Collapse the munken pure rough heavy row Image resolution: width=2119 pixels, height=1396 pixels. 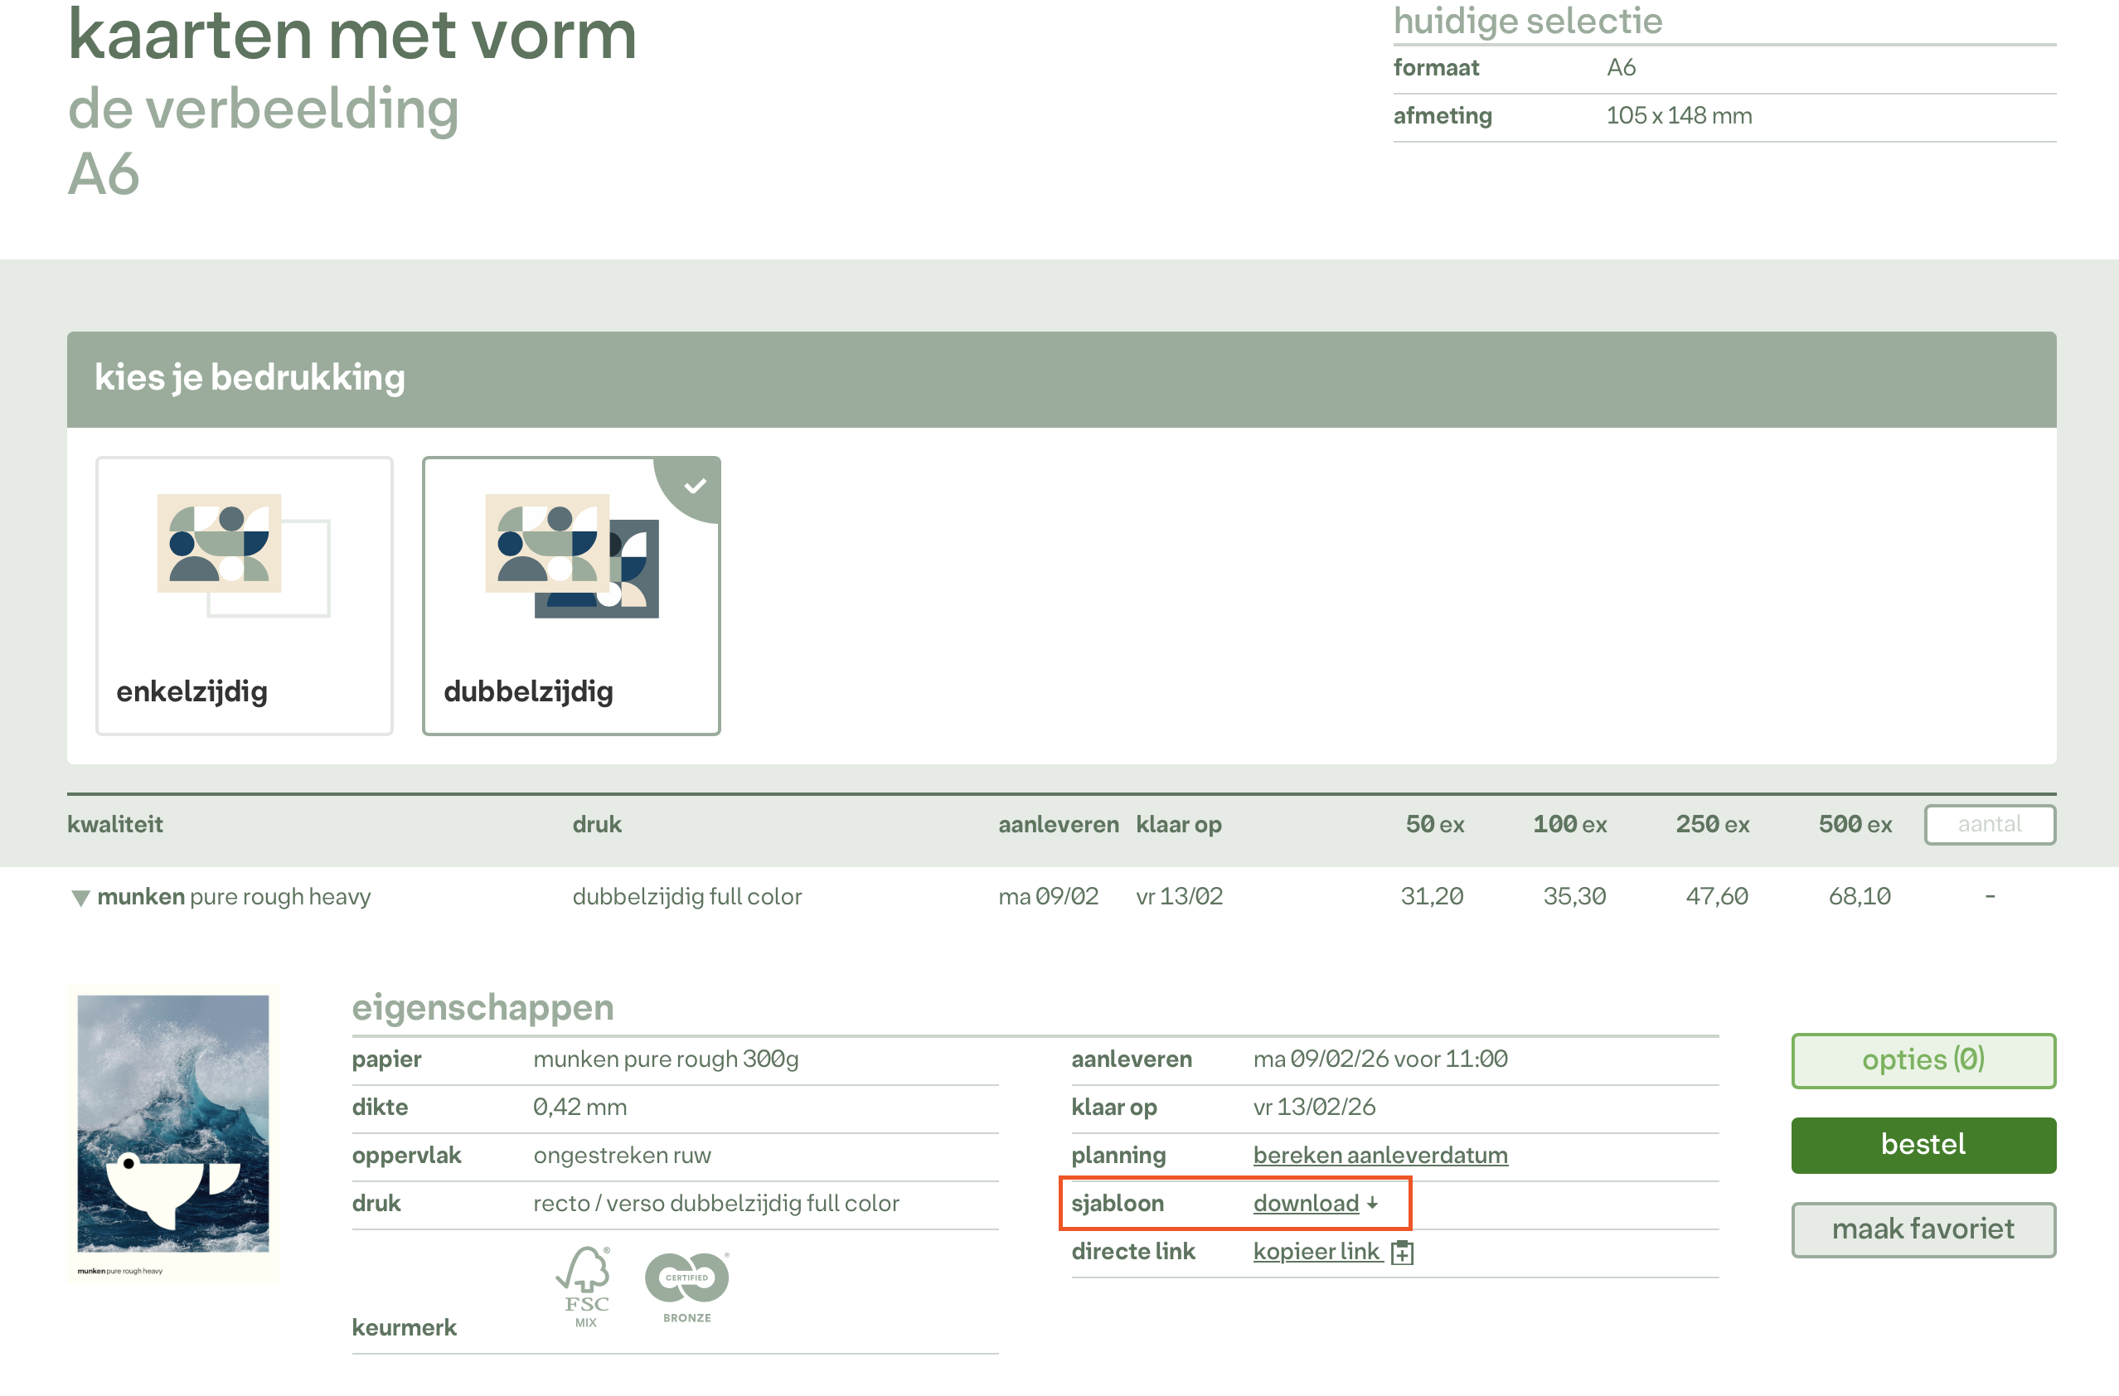80,898
